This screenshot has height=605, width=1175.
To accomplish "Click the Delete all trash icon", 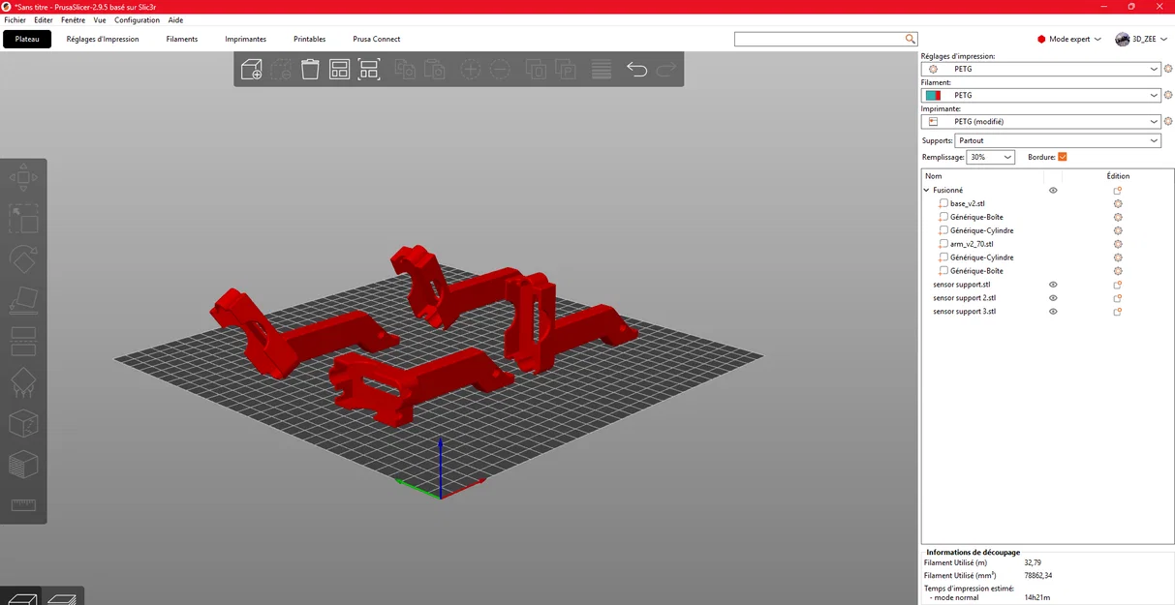I will tap(310, 69).
